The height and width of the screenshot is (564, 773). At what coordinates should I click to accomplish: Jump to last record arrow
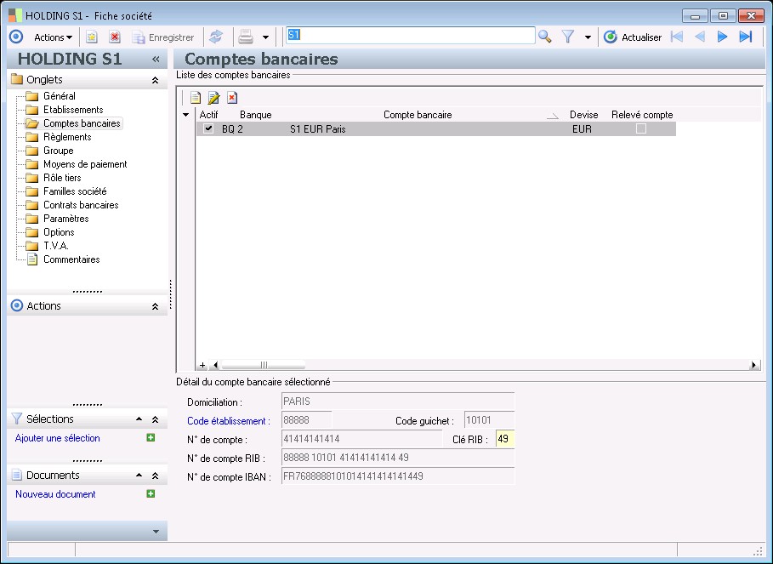[746, 37]
